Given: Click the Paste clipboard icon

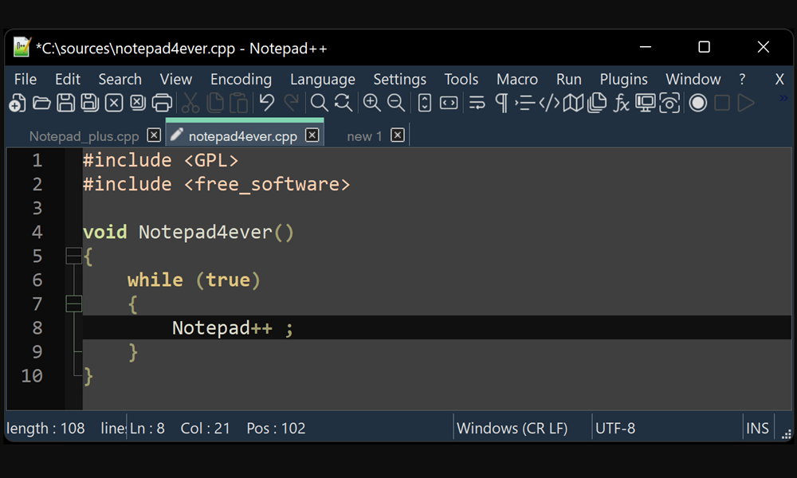Looking at the screenshot, I should [239, 103].
